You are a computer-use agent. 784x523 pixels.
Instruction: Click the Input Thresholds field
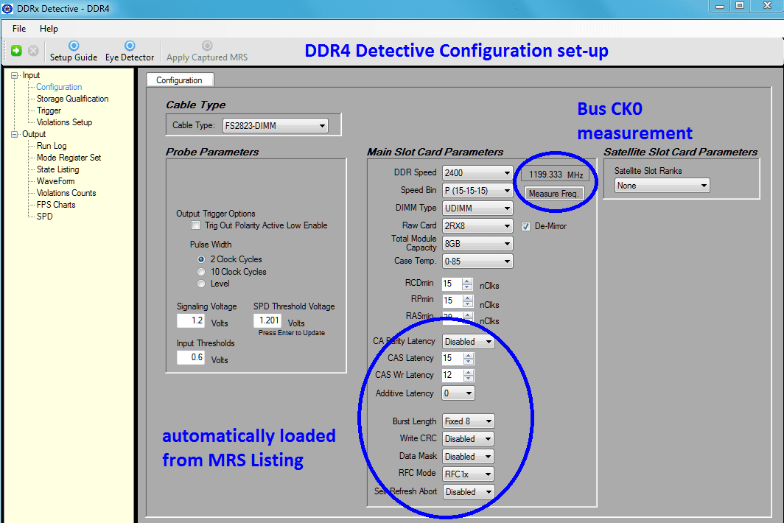[x=191, y=357]
